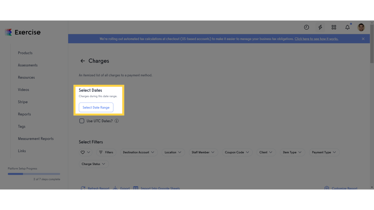Open the recent activity clock icon
The width and height of the screenshot is (374, 210).
306,27
